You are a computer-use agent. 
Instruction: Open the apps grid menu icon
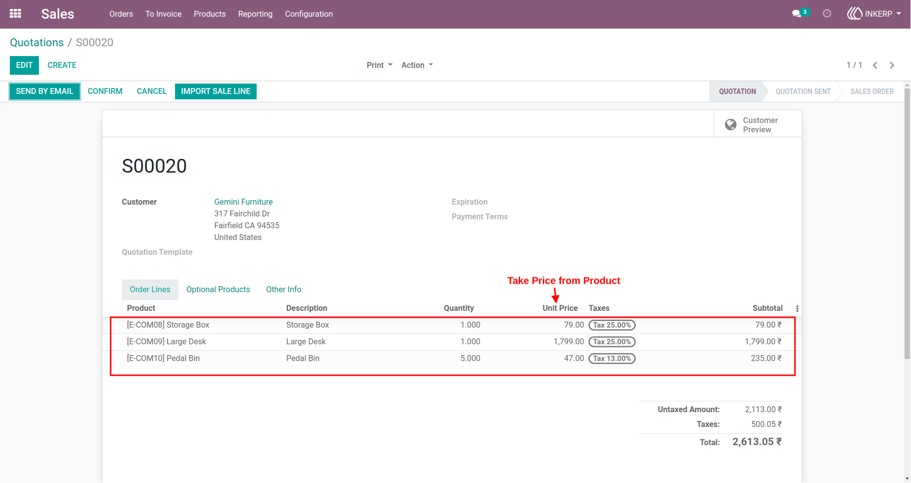(15, 14)
